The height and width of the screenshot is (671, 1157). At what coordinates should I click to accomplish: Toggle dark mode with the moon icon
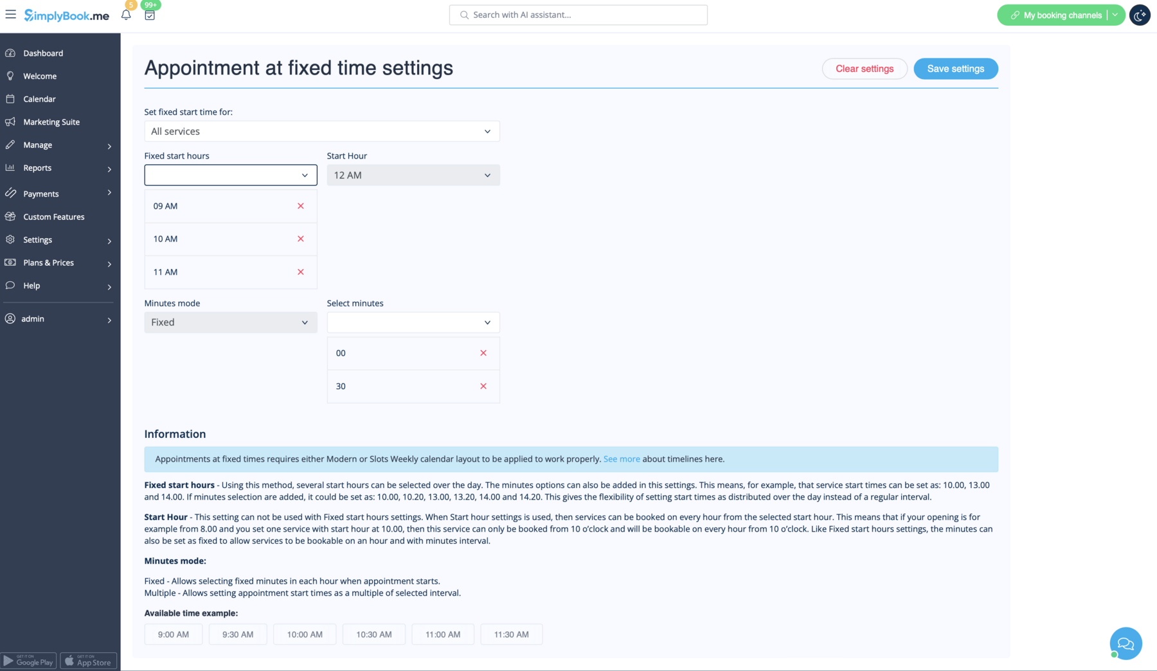(x=1139, y=15)
